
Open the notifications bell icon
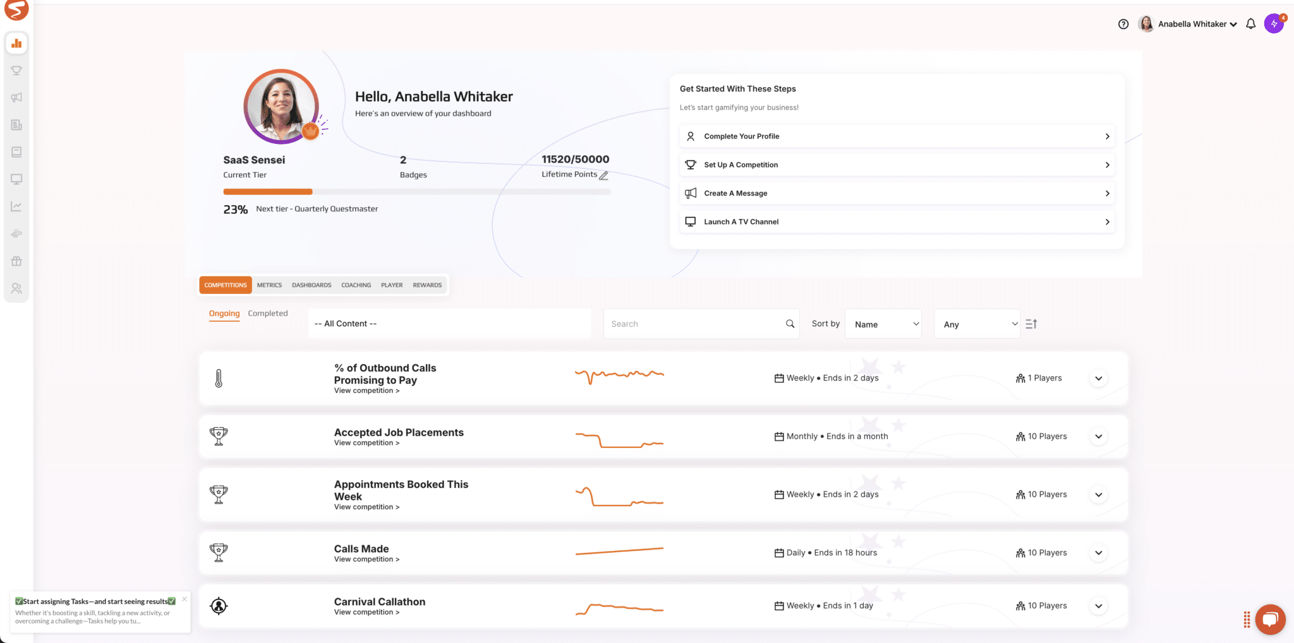coord(1251,23)
